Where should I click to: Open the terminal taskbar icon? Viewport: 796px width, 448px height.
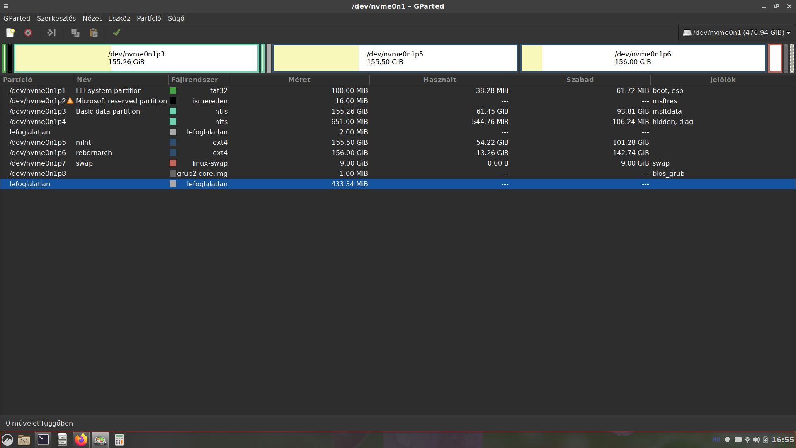tap(43, 440)
